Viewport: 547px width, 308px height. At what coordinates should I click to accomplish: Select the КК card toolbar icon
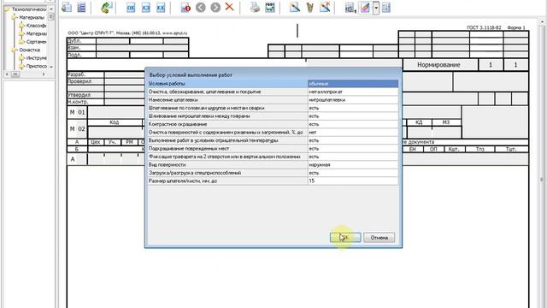(161, 8)
